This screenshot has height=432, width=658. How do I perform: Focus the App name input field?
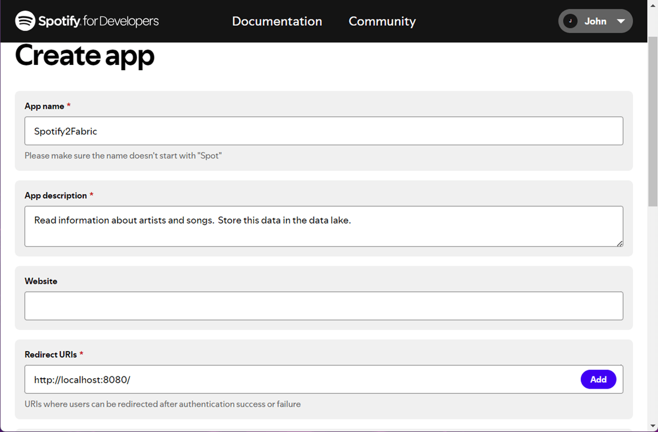tap(323, 131)
